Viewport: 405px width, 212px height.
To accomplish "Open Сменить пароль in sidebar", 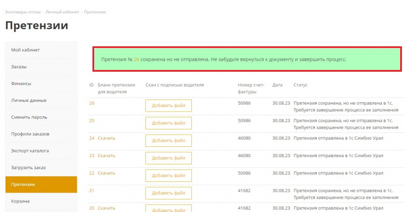I will [x=41, y=117].
